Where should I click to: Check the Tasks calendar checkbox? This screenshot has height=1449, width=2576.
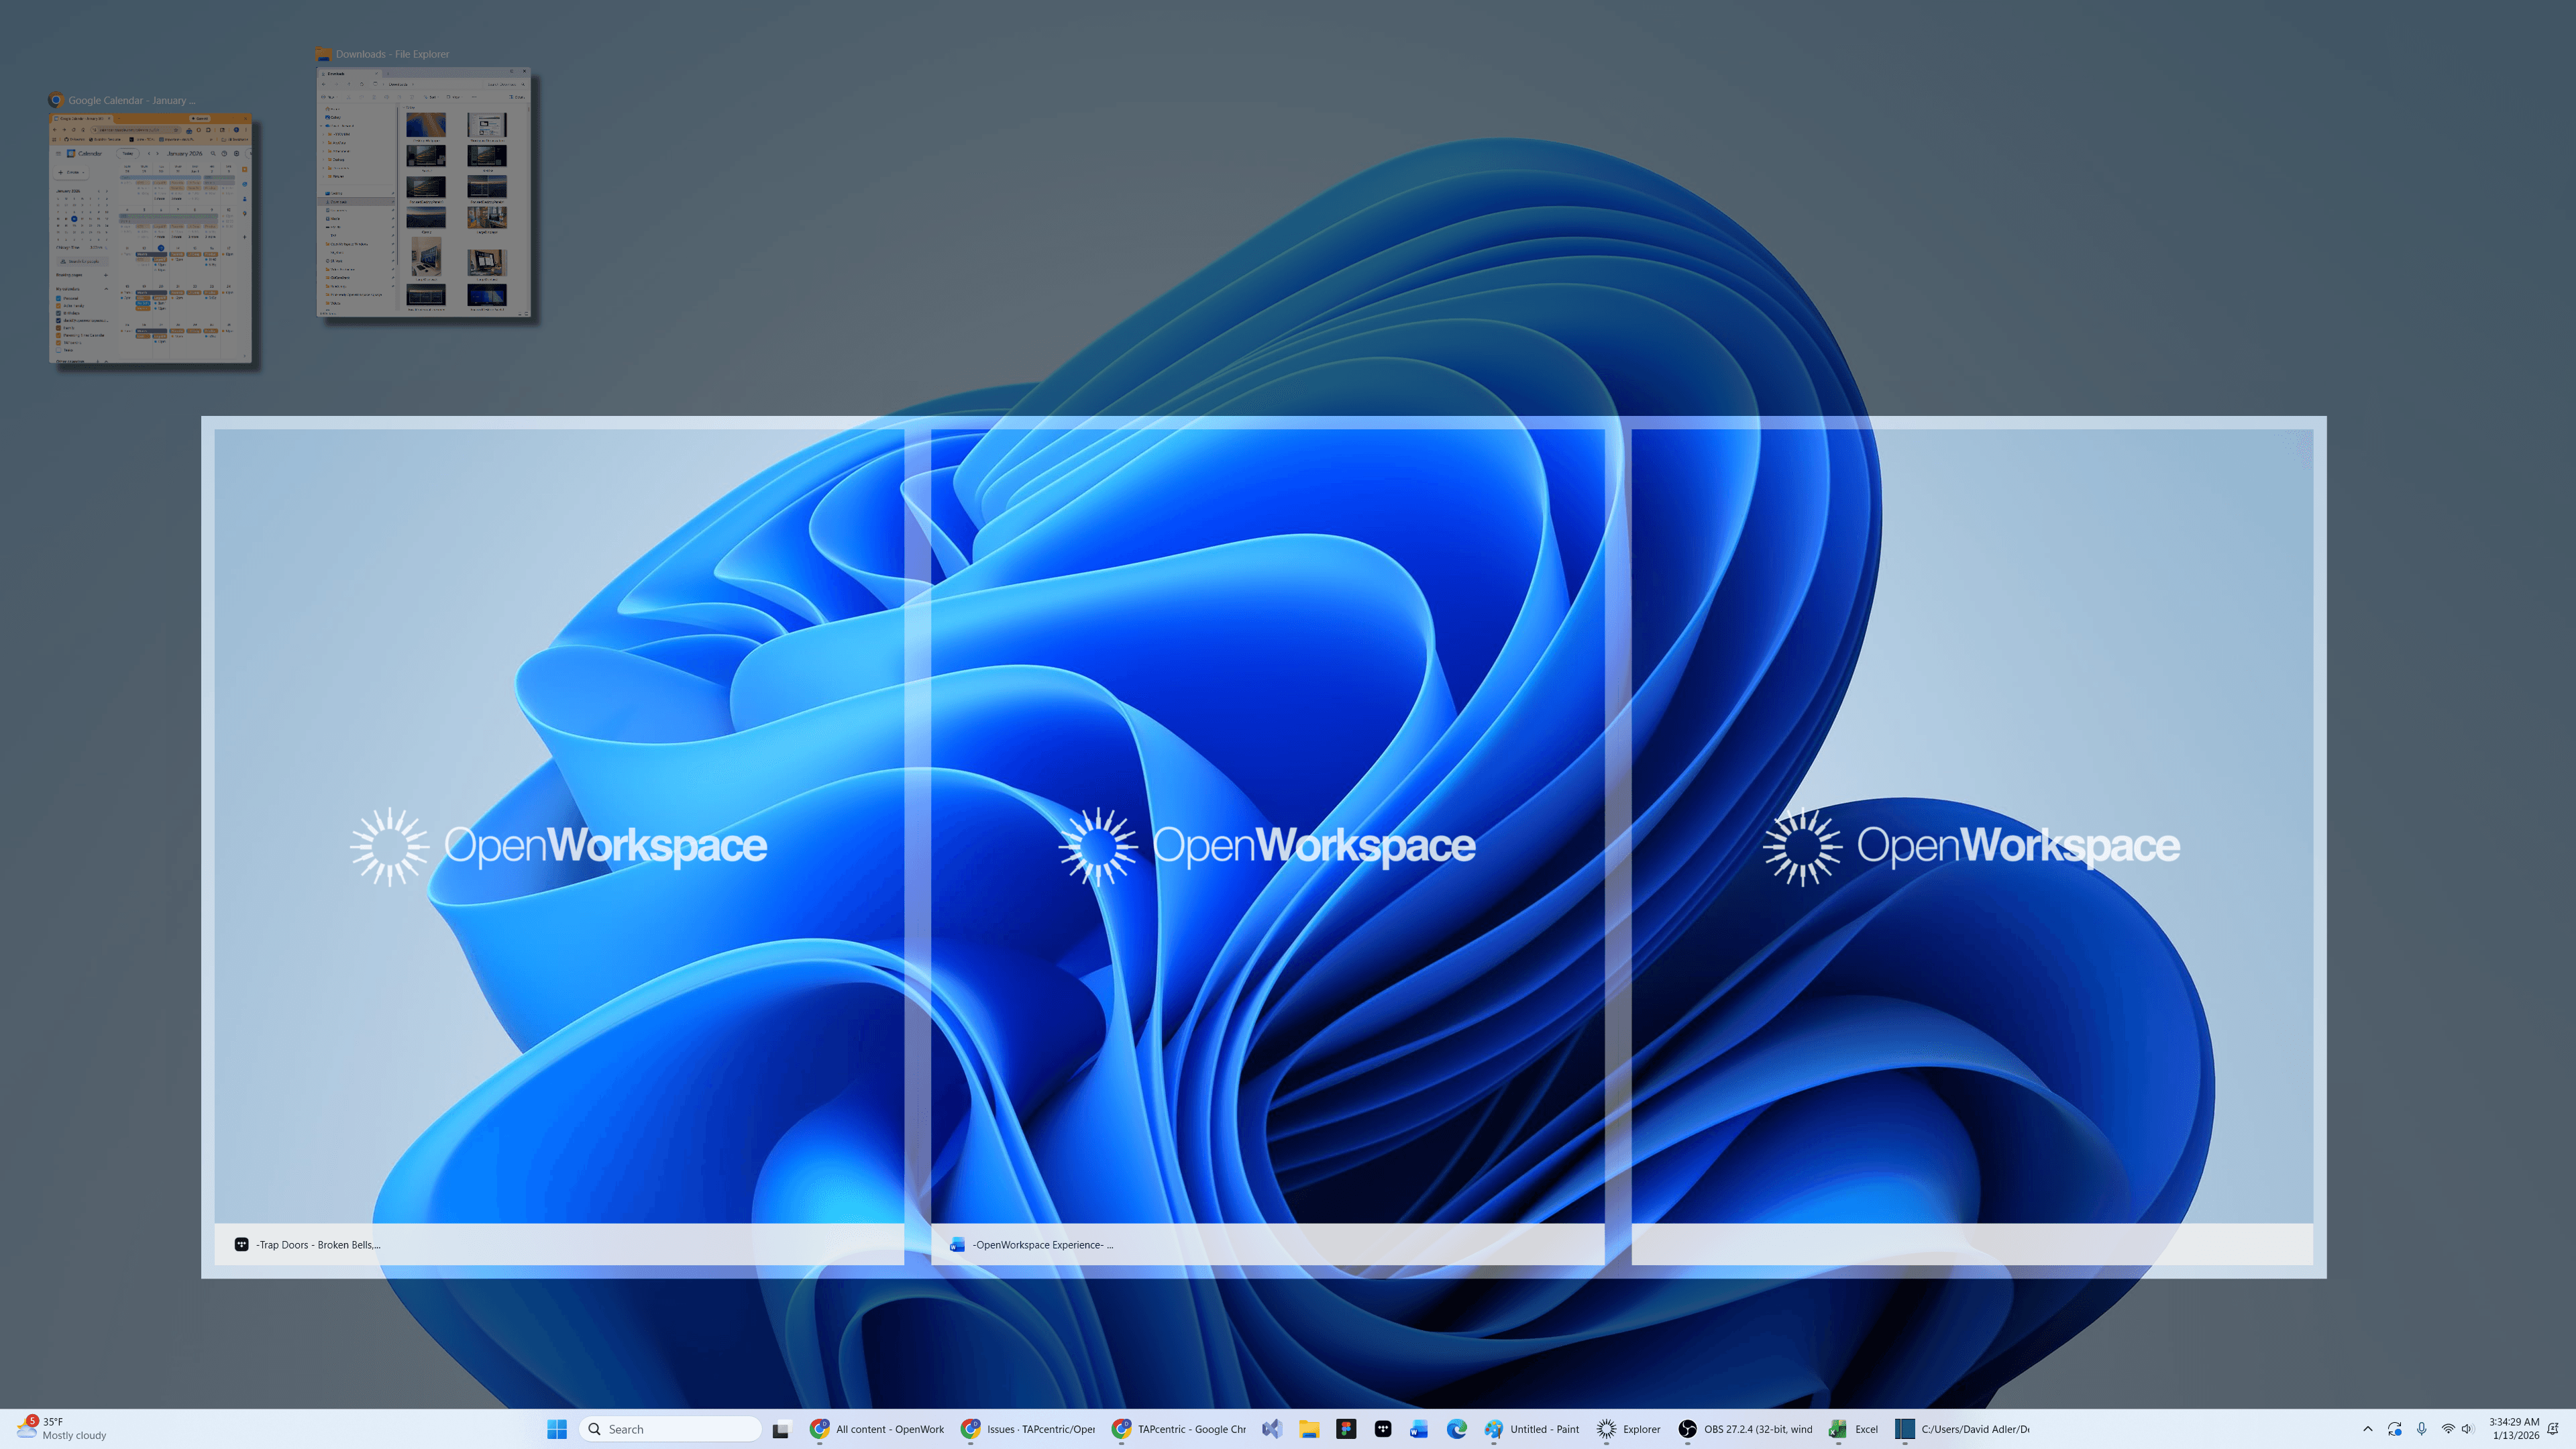[x=58, y=351]
